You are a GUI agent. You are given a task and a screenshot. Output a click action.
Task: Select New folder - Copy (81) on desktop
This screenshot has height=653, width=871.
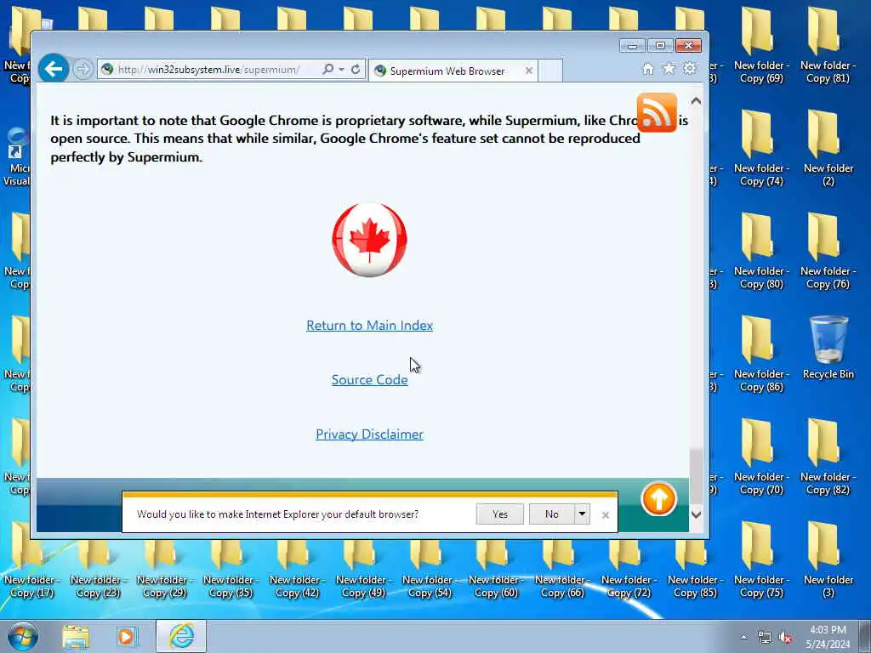click(x=828, y=47)
